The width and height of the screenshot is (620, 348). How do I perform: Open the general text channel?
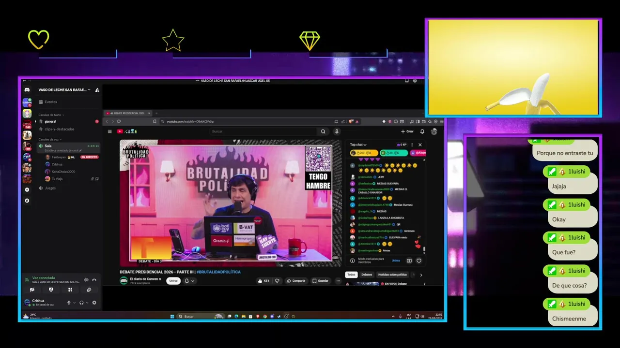pyautogui.click(x=68, y=121)
